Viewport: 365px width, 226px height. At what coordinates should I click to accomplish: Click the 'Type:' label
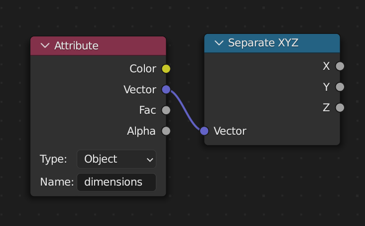53,159
